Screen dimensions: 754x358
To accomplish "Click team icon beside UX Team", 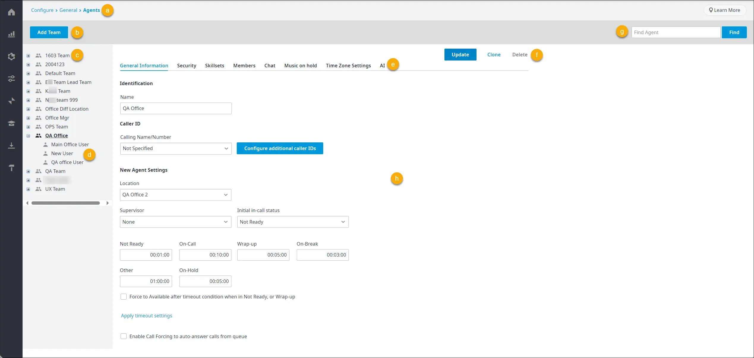I will (38, 189).
